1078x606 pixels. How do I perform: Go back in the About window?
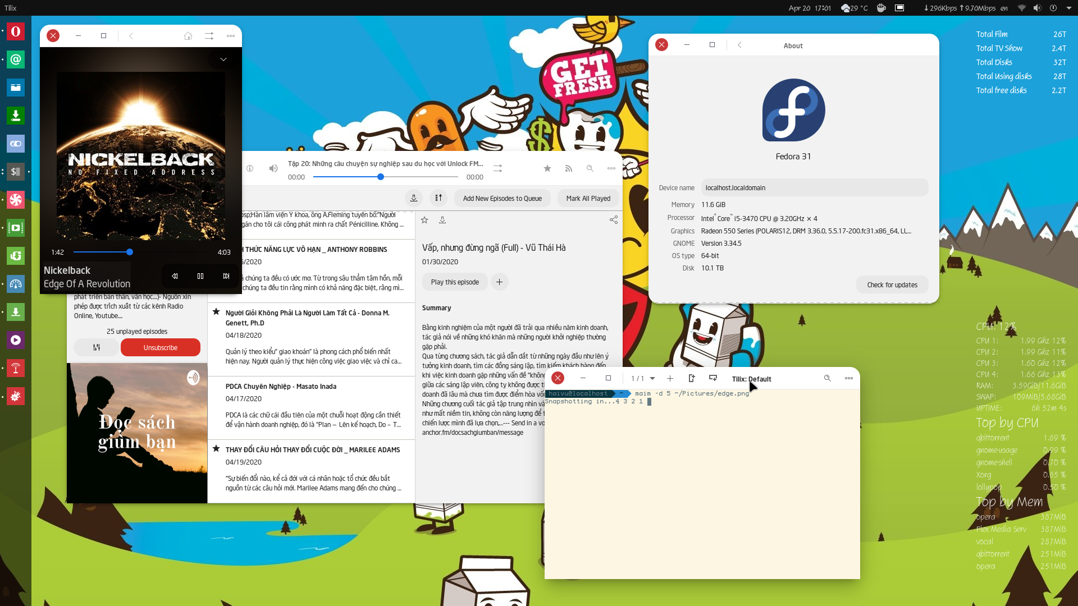(739, 45)
